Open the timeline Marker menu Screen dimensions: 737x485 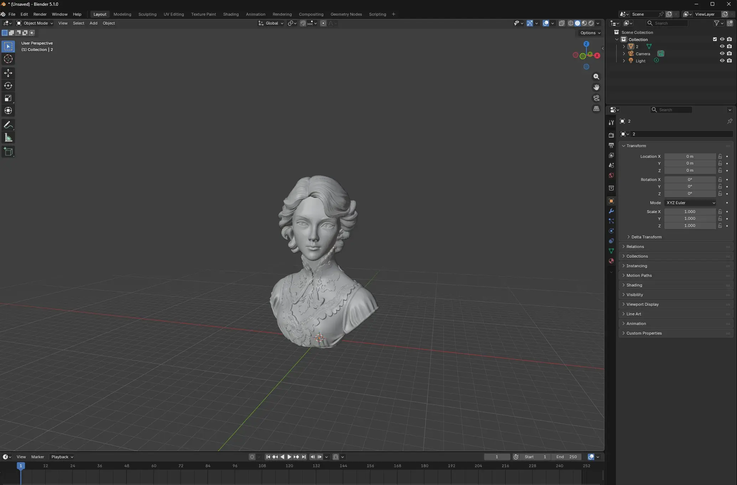tap(38, 457)
